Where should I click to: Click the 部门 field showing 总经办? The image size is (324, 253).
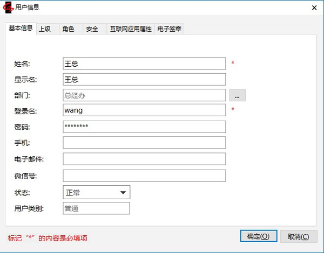pos(144,95)
